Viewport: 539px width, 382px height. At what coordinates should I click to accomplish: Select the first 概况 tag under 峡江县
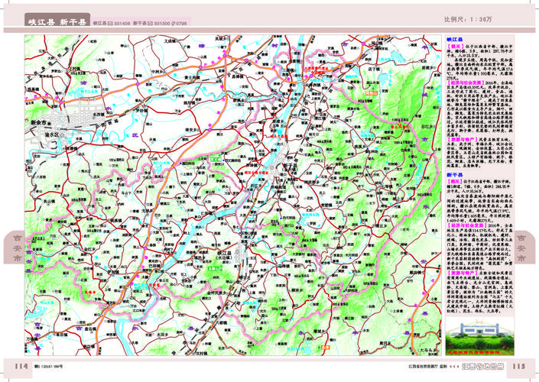point(454,46)
